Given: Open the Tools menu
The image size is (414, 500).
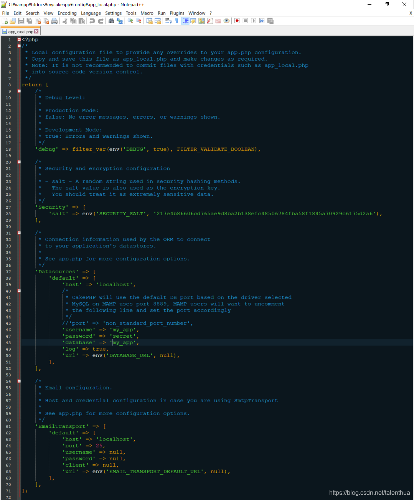Looking at the screenshot, I should [131, 13].
